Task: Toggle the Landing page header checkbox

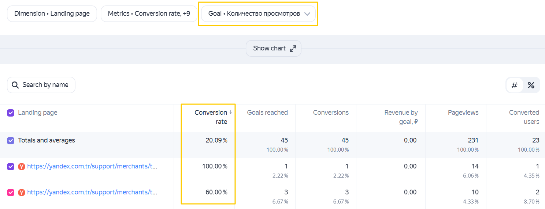Action: pos(11,113)
